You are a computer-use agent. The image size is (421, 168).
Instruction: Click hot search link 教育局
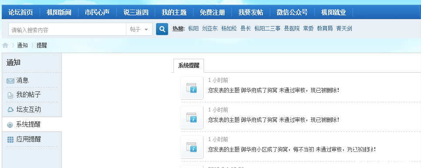point(325,28)
